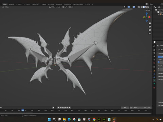Click the current frame number field

pos(125,108)
